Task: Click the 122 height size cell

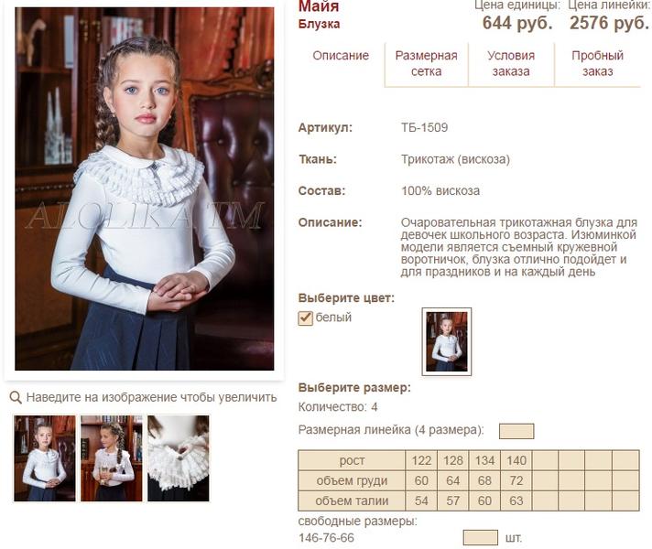Action: [421, 460]
